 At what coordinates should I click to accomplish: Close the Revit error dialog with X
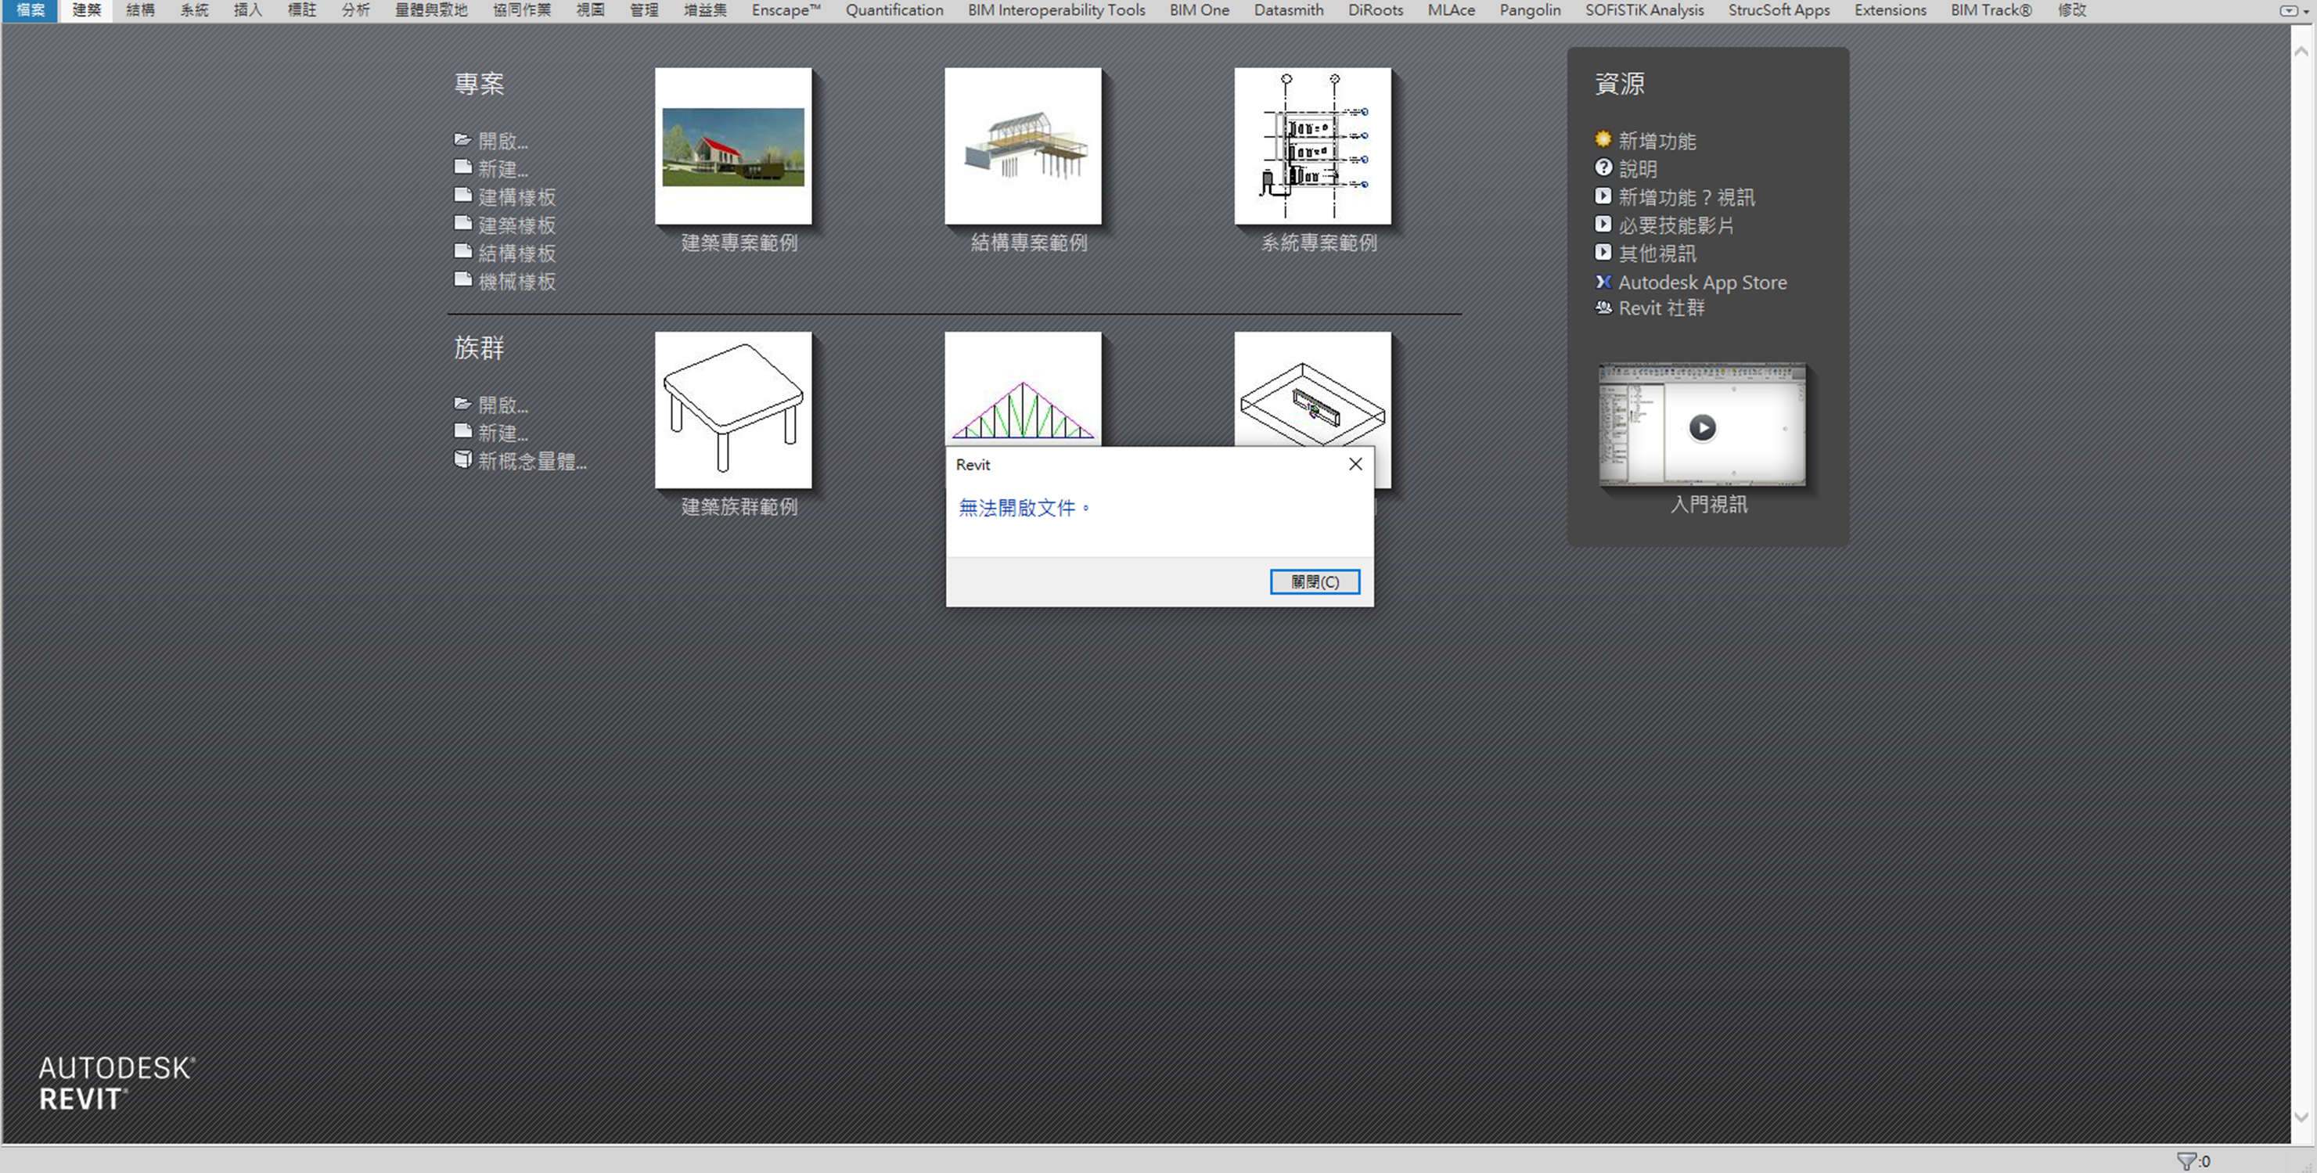[1355, 464]
